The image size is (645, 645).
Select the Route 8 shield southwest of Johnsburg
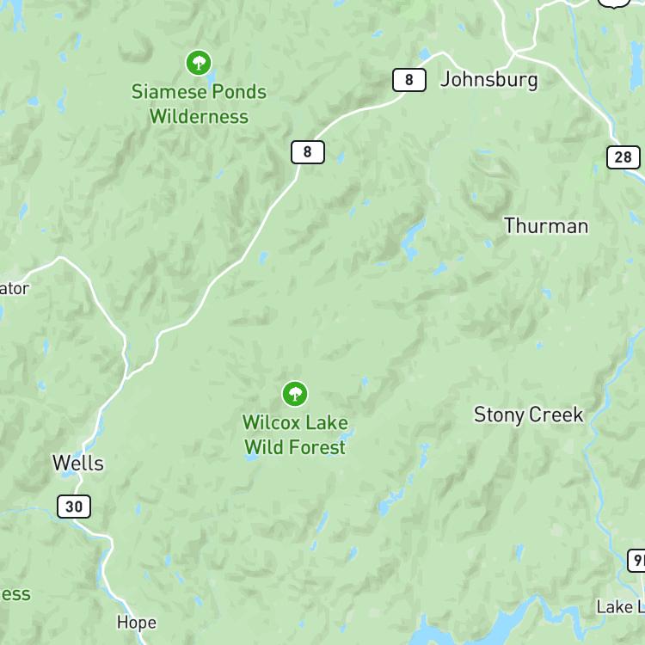[308, 152]
